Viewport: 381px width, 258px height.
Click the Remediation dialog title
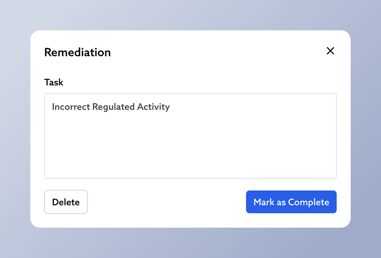click(x=77, y=52)
